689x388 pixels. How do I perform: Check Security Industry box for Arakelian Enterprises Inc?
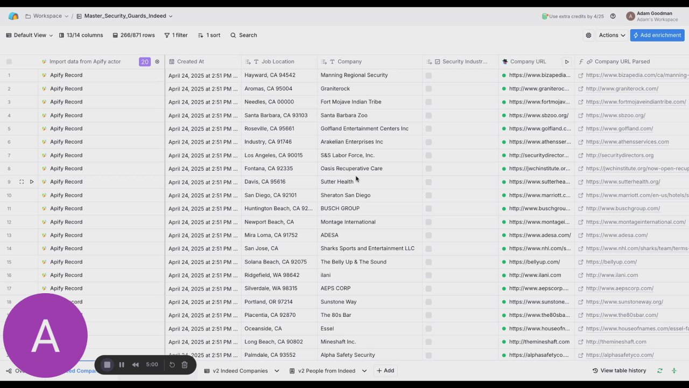[428, 142]
